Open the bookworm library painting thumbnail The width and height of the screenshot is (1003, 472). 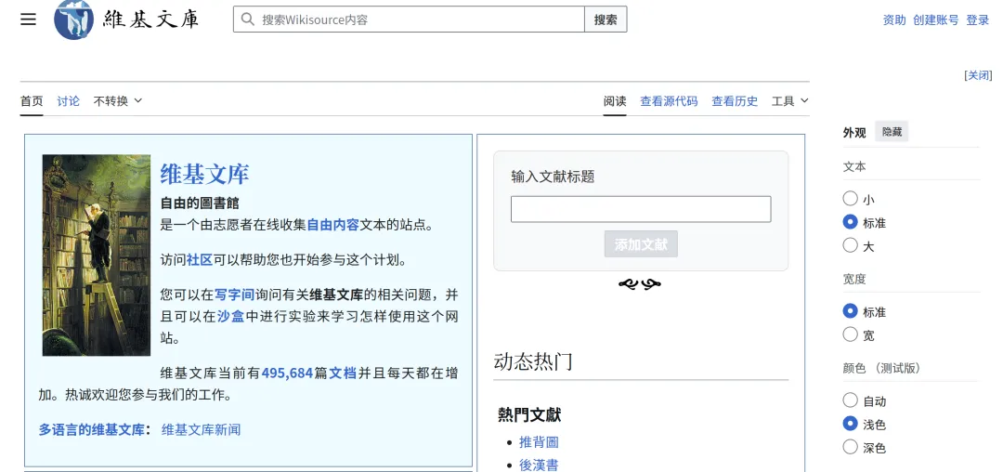97,256
